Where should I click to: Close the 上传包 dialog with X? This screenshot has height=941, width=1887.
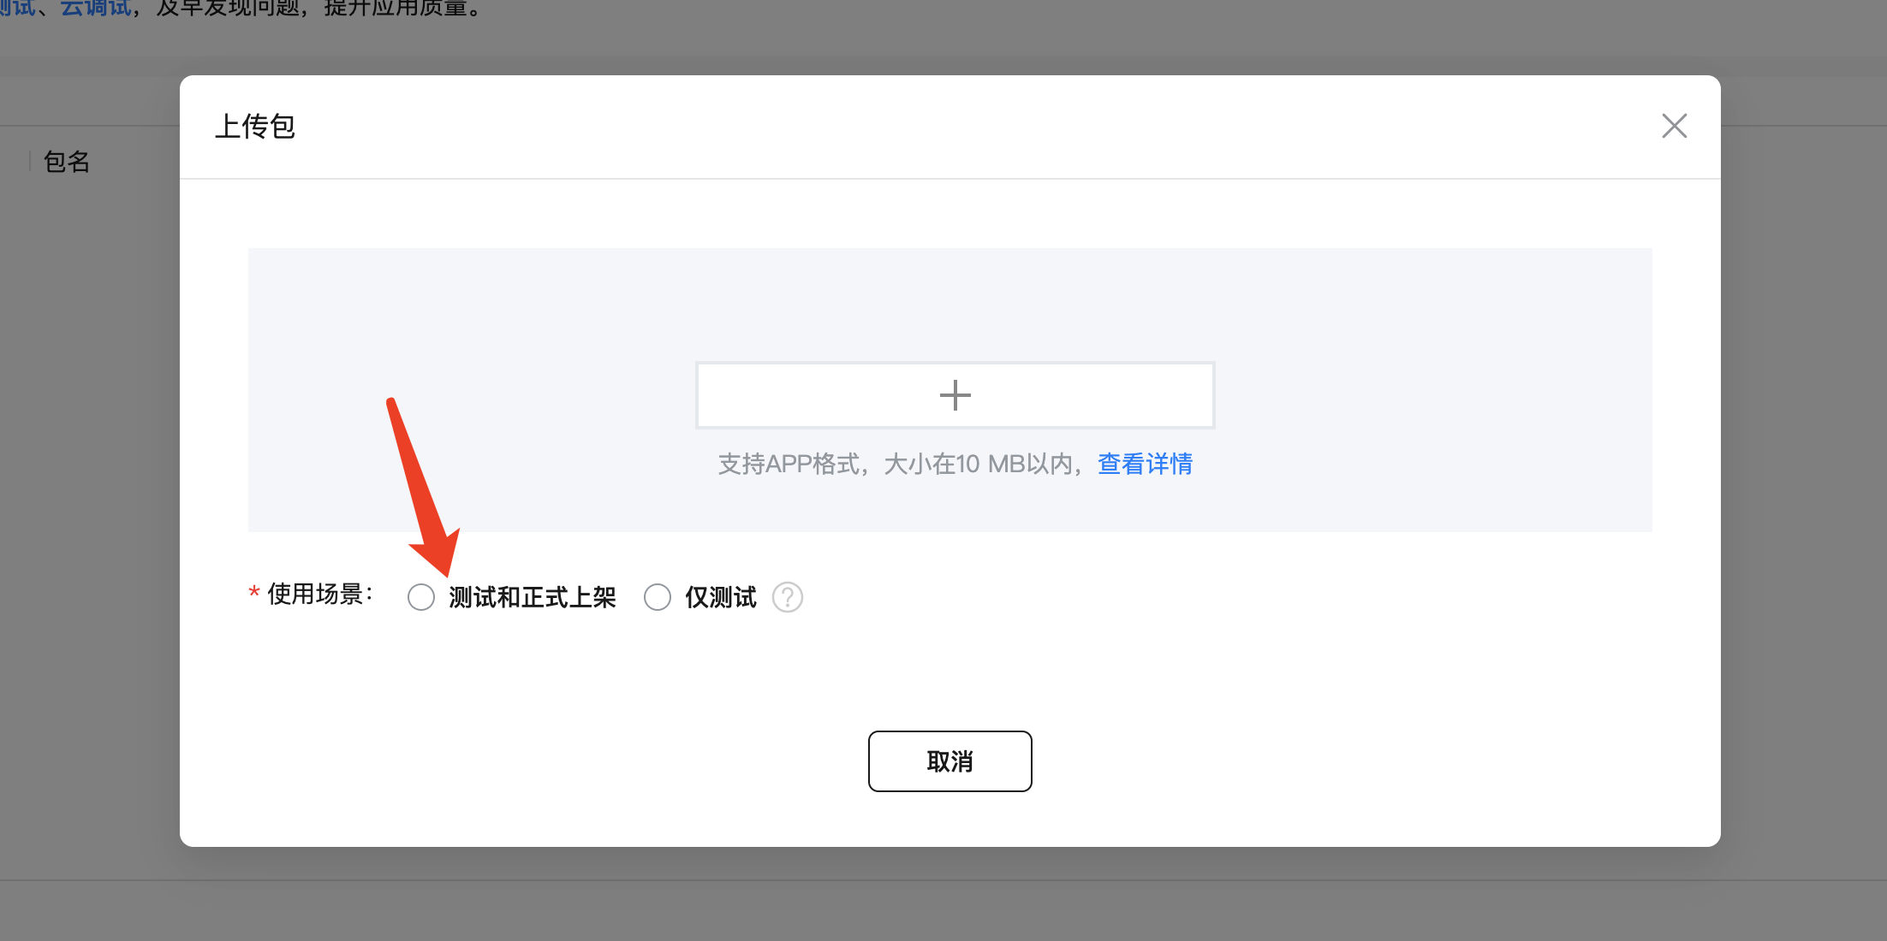pyautogui.click(x=1674, y=126)
